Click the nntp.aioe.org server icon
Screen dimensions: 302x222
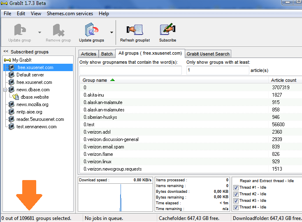tap(12, 111)
